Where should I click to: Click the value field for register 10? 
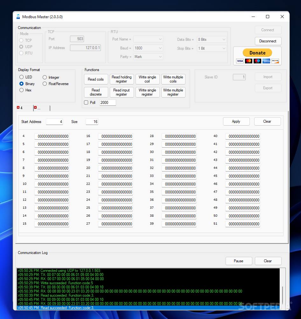[52, 184]
